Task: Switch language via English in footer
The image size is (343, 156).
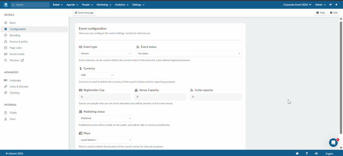Action: pos(329,153)
